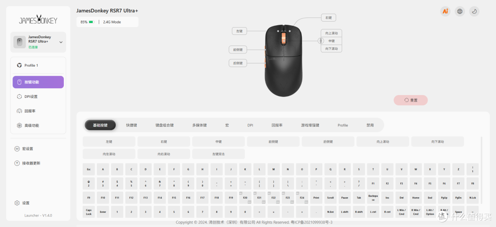Choose 向右滚动 in basic keys list
This screenshot has height=227, width=496.
163,154
